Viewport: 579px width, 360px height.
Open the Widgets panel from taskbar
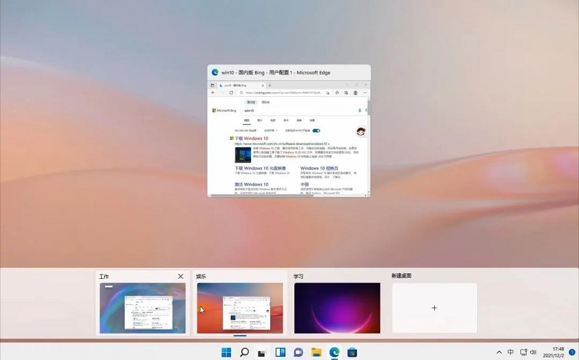(x=280, y=352)
